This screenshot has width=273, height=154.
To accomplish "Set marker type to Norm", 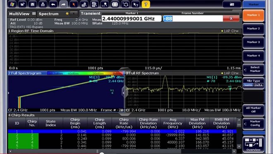I will [x=248, y=85].
